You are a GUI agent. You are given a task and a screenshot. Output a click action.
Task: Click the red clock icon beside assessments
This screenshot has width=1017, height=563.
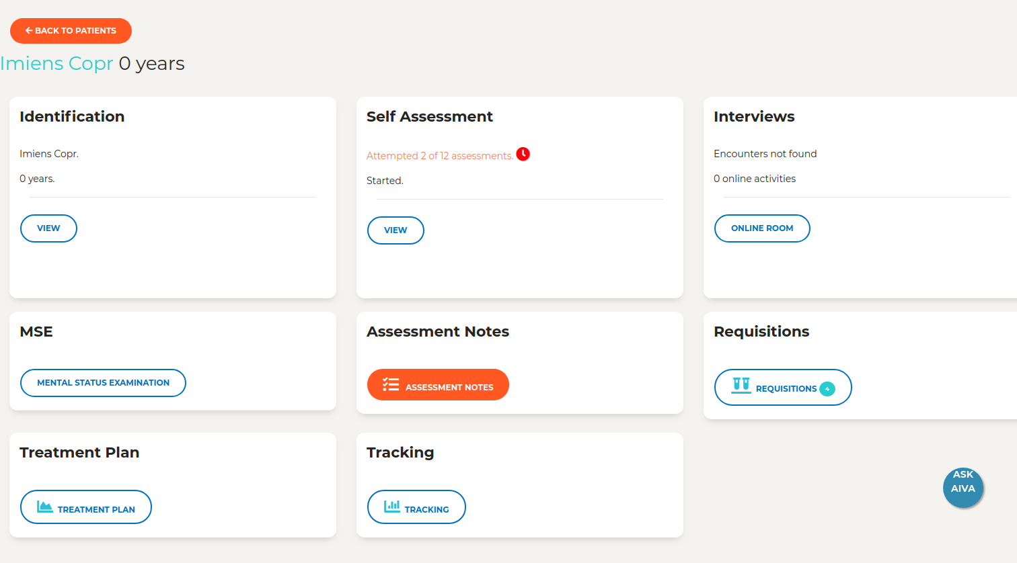tap(523, 154)
